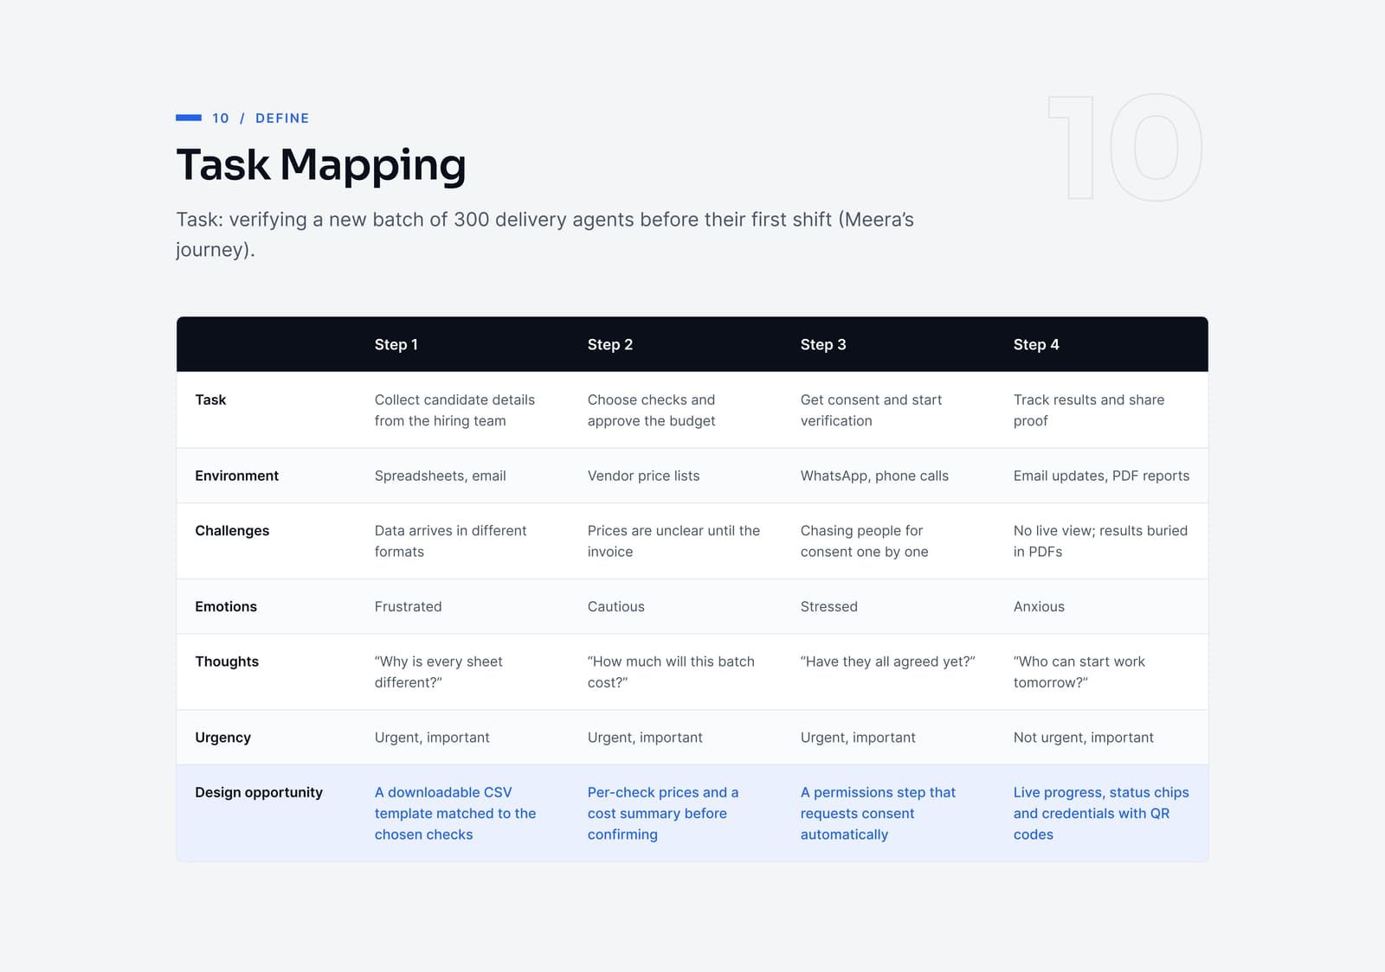Click the 'WhatsApp, phone calls' cell
Screen dimensions: 1385x972
coord(874,476)
